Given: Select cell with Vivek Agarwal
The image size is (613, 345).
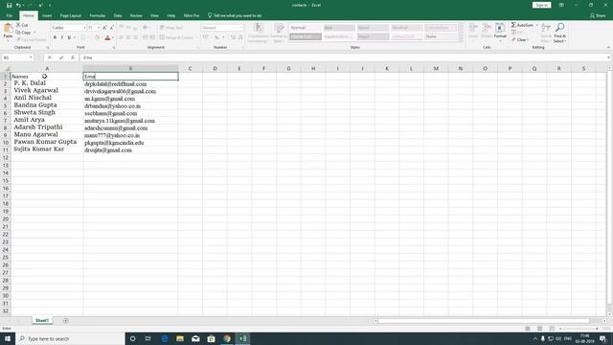Looking at the screenshot, I should click(x=47, y=91).
